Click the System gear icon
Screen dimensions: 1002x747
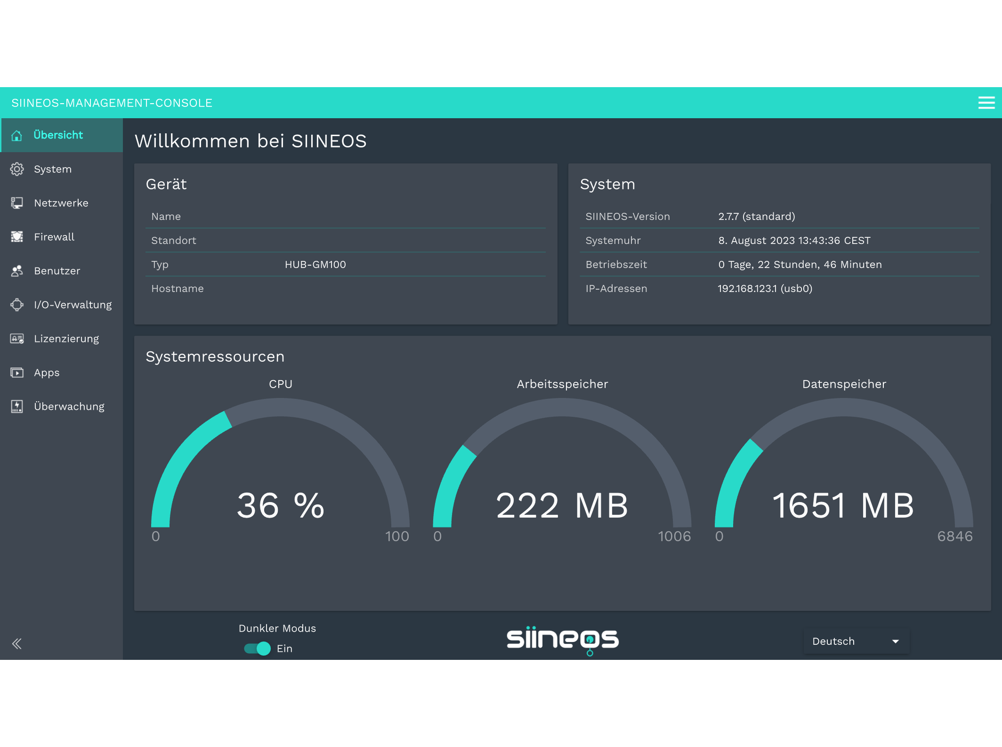click(x=17, y=169)
